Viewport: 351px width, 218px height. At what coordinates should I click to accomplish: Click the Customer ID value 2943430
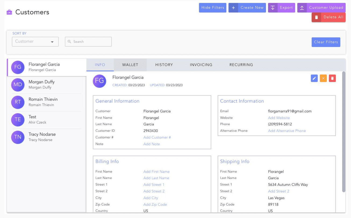151,131
